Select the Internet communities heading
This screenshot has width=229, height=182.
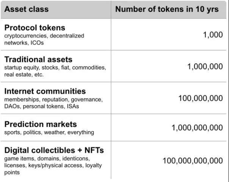click(x=45, y=91)
